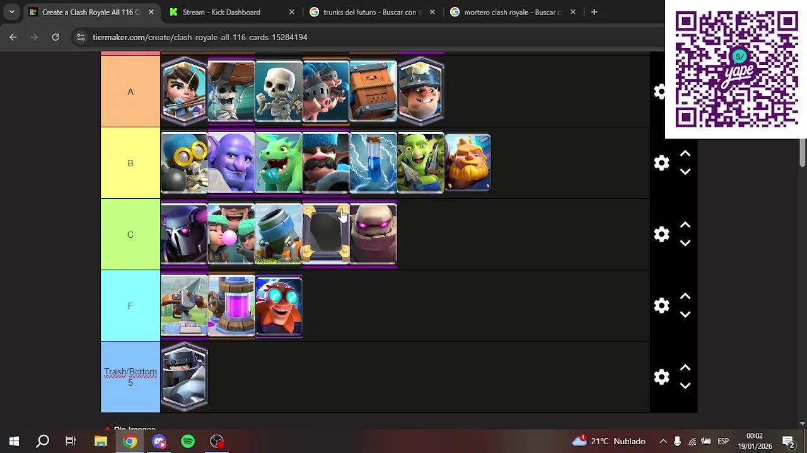This screenshot has width=807, height=453.
Task: Select the Miner card in tier A
Action: (x=421, y=92)
